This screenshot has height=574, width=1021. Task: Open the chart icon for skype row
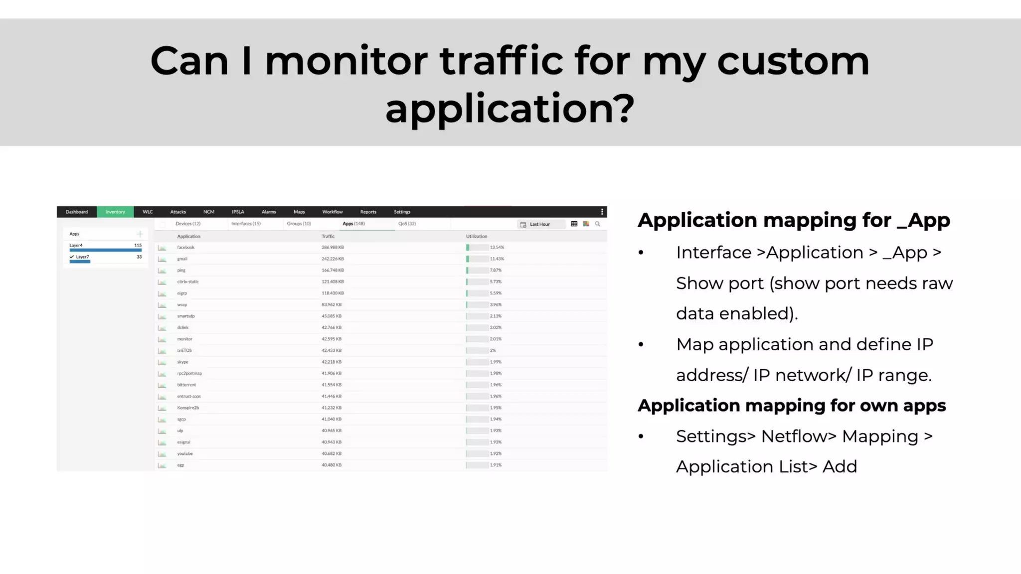tap(162, 362)
